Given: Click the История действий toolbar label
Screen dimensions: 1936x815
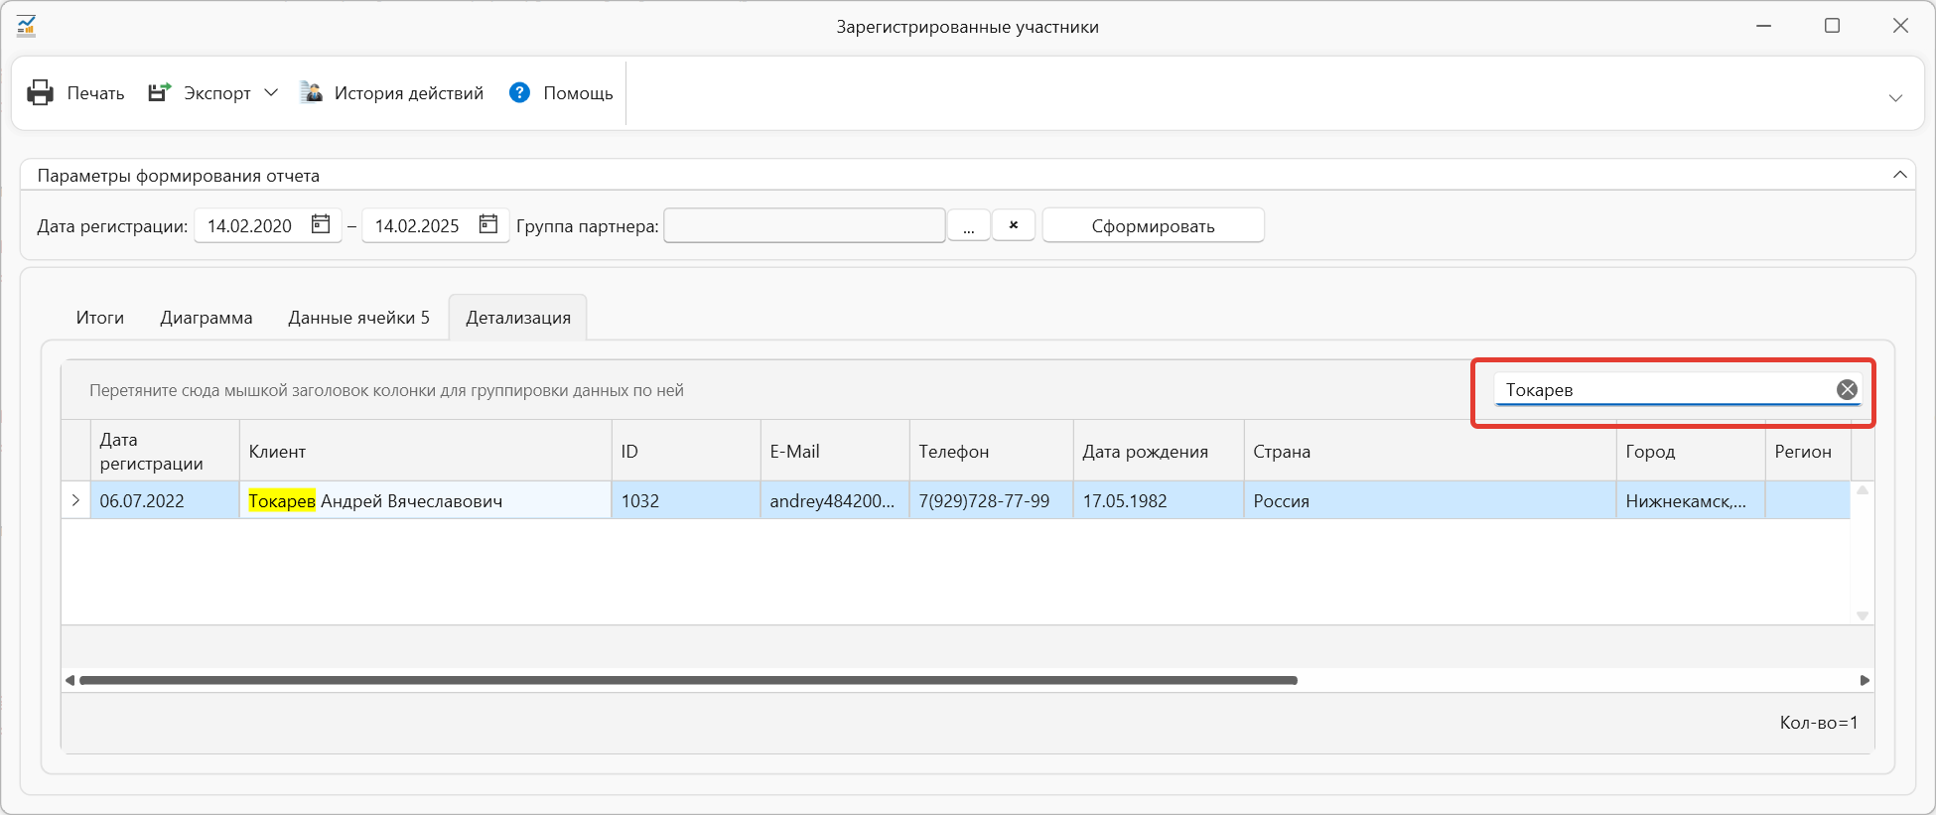Looking at the screenshot, I should 409,93.
